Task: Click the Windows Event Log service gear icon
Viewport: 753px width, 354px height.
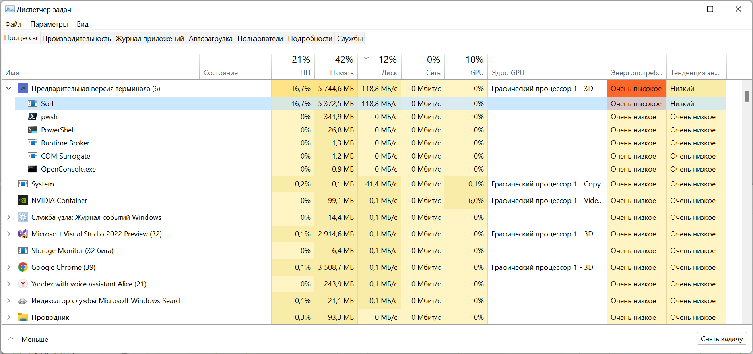Action: pyautogui.click(x=23, y=217)
